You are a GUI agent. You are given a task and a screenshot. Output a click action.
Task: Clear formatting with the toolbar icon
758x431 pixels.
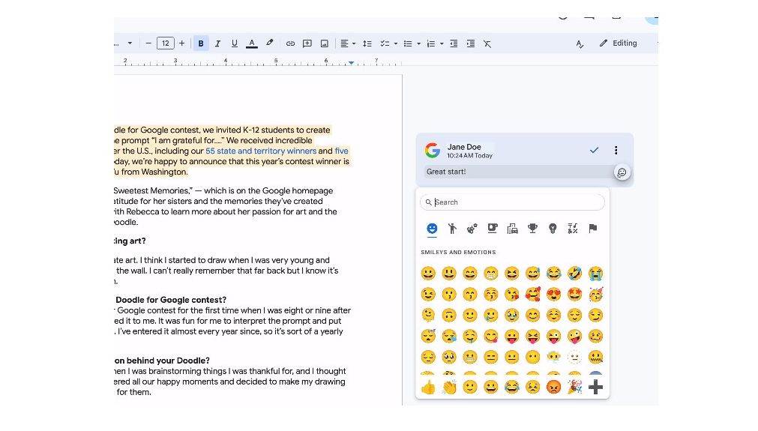(x=487, y=43)
